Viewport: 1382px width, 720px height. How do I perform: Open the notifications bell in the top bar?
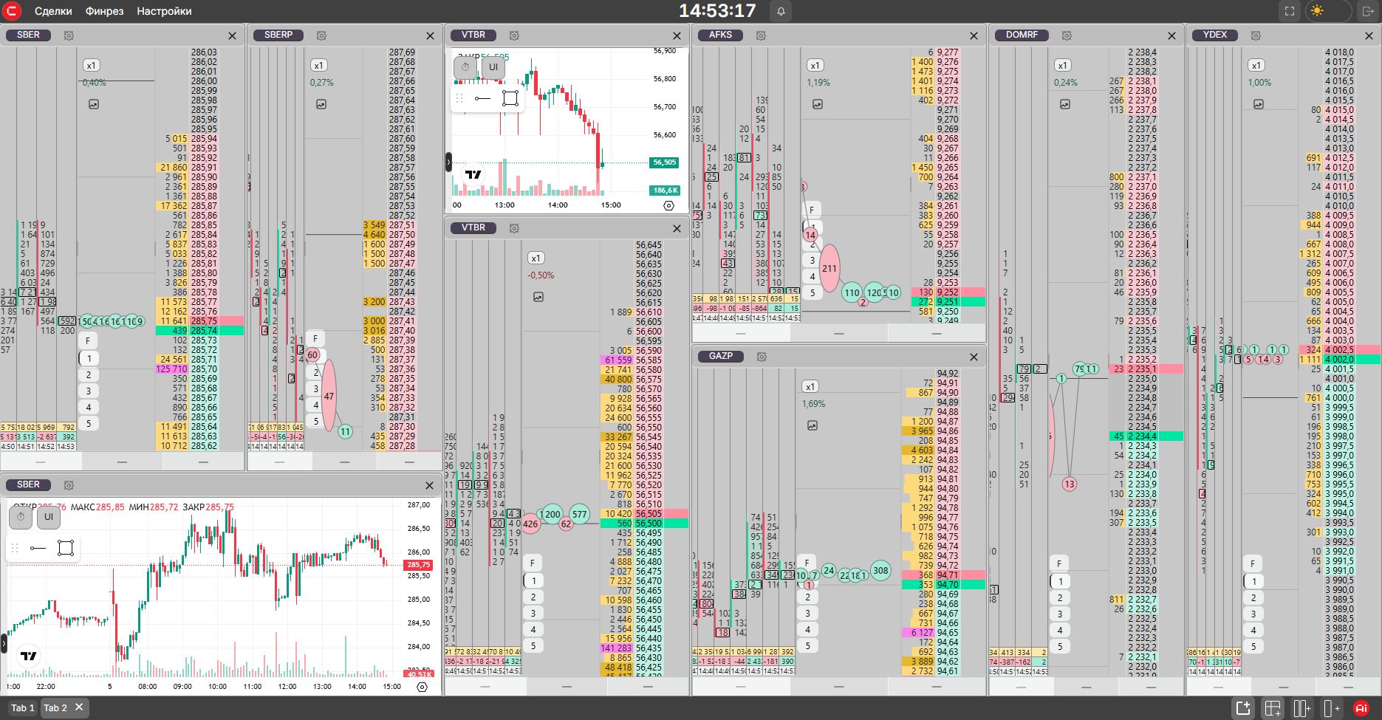(x=781, y=11)
